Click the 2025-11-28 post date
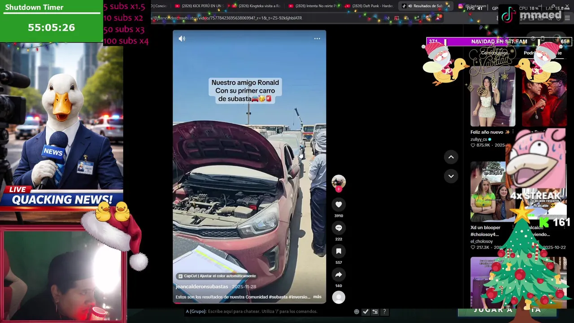This screenshot has height=323, width=574. (244, 287)
